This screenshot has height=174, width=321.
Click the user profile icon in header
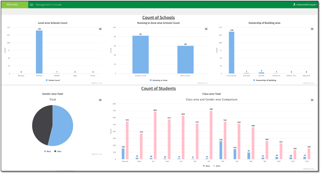click(295, 4)
